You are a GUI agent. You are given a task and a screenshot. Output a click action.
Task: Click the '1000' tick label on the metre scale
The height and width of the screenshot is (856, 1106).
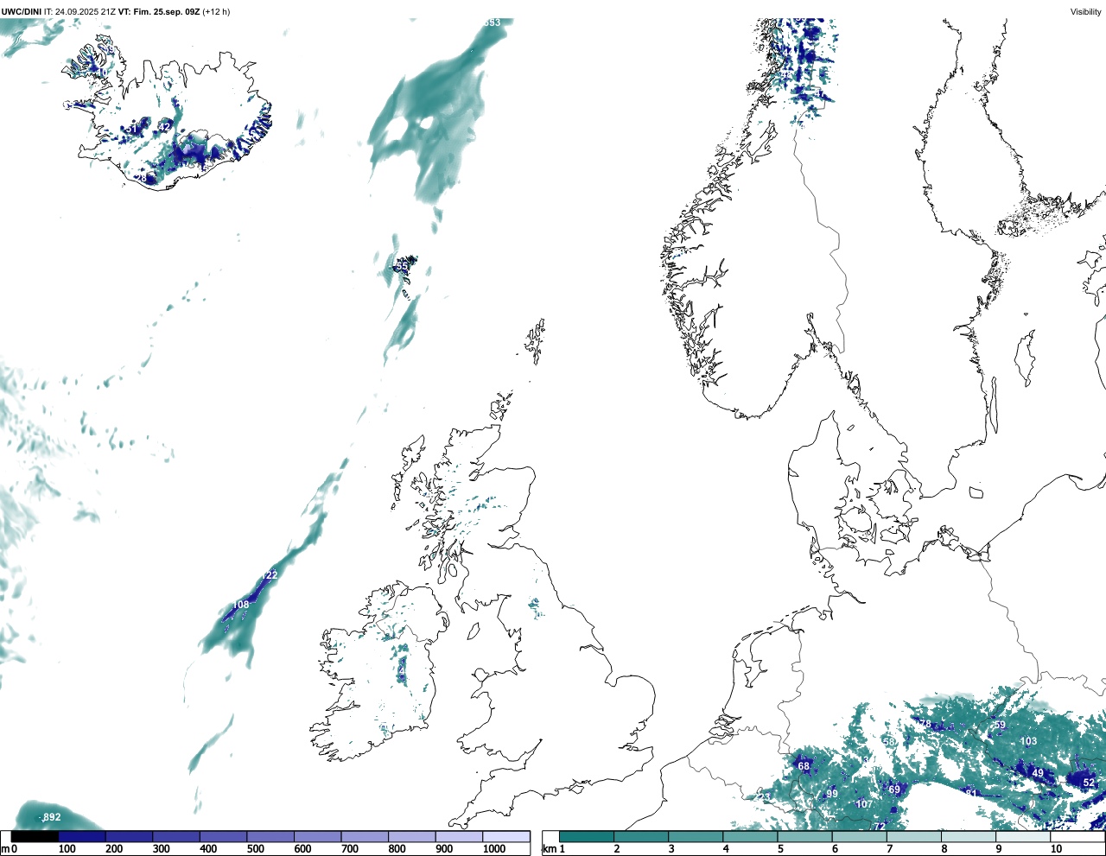[494, 849]
